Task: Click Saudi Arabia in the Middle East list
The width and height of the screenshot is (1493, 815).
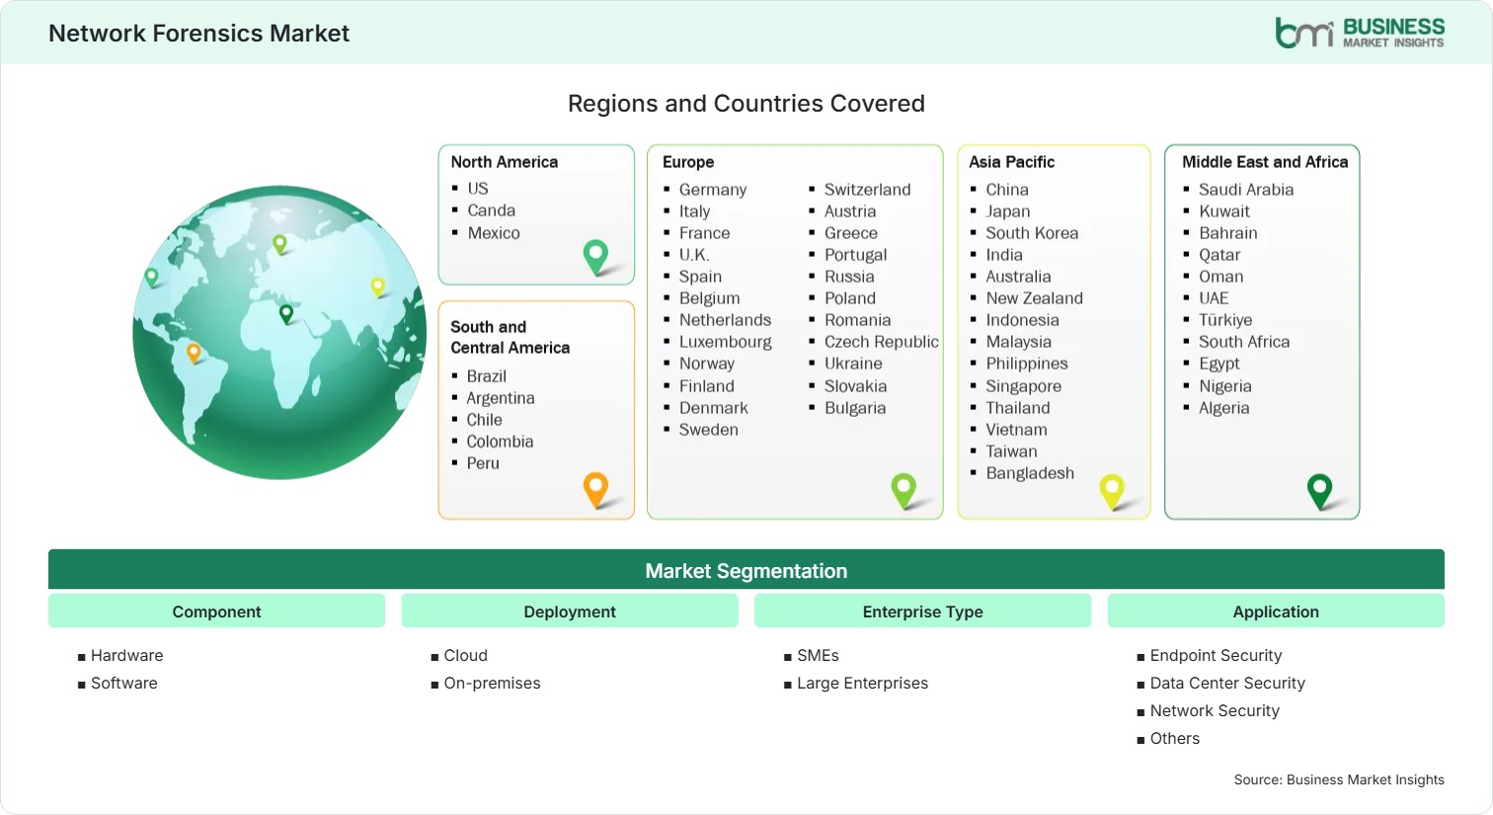Action: (1245, 190)
